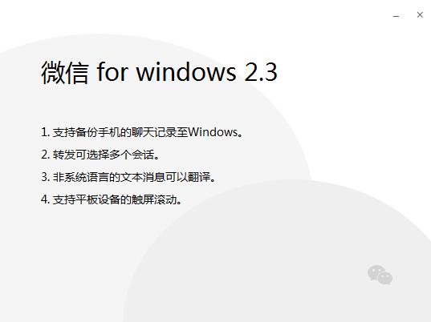The image size is (431, 322).
Task: Click the line 支持平板设备的触屏滚动
Action: point(112,199)
